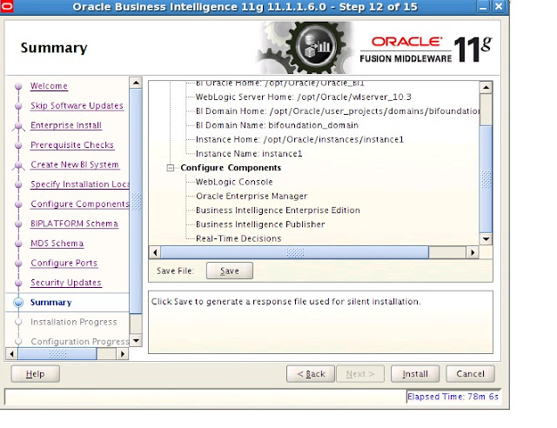Image resolution: width=557 pixels, height=428 pixels.
Task: Select the BI Domain Home row
Action: click(x=338, y=111)
